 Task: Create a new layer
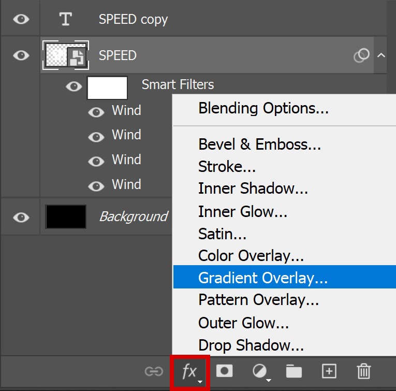point(329,371)
